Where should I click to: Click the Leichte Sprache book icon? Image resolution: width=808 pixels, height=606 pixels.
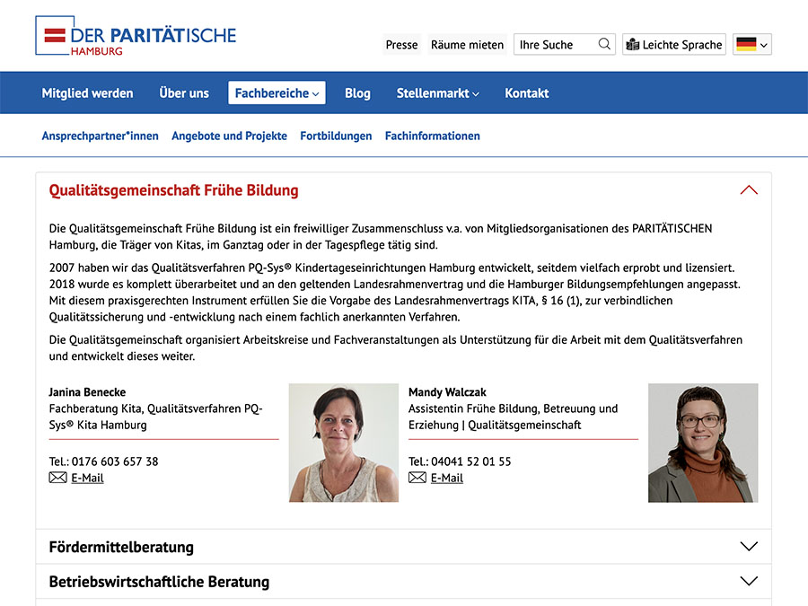632,44
